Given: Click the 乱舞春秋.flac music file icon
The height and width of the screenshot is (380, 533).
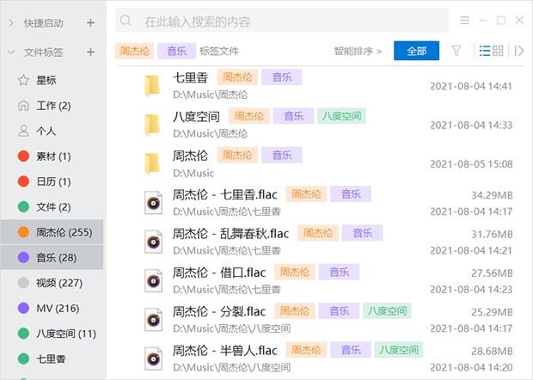Looking at the screenshot, I should click(153, 242).
